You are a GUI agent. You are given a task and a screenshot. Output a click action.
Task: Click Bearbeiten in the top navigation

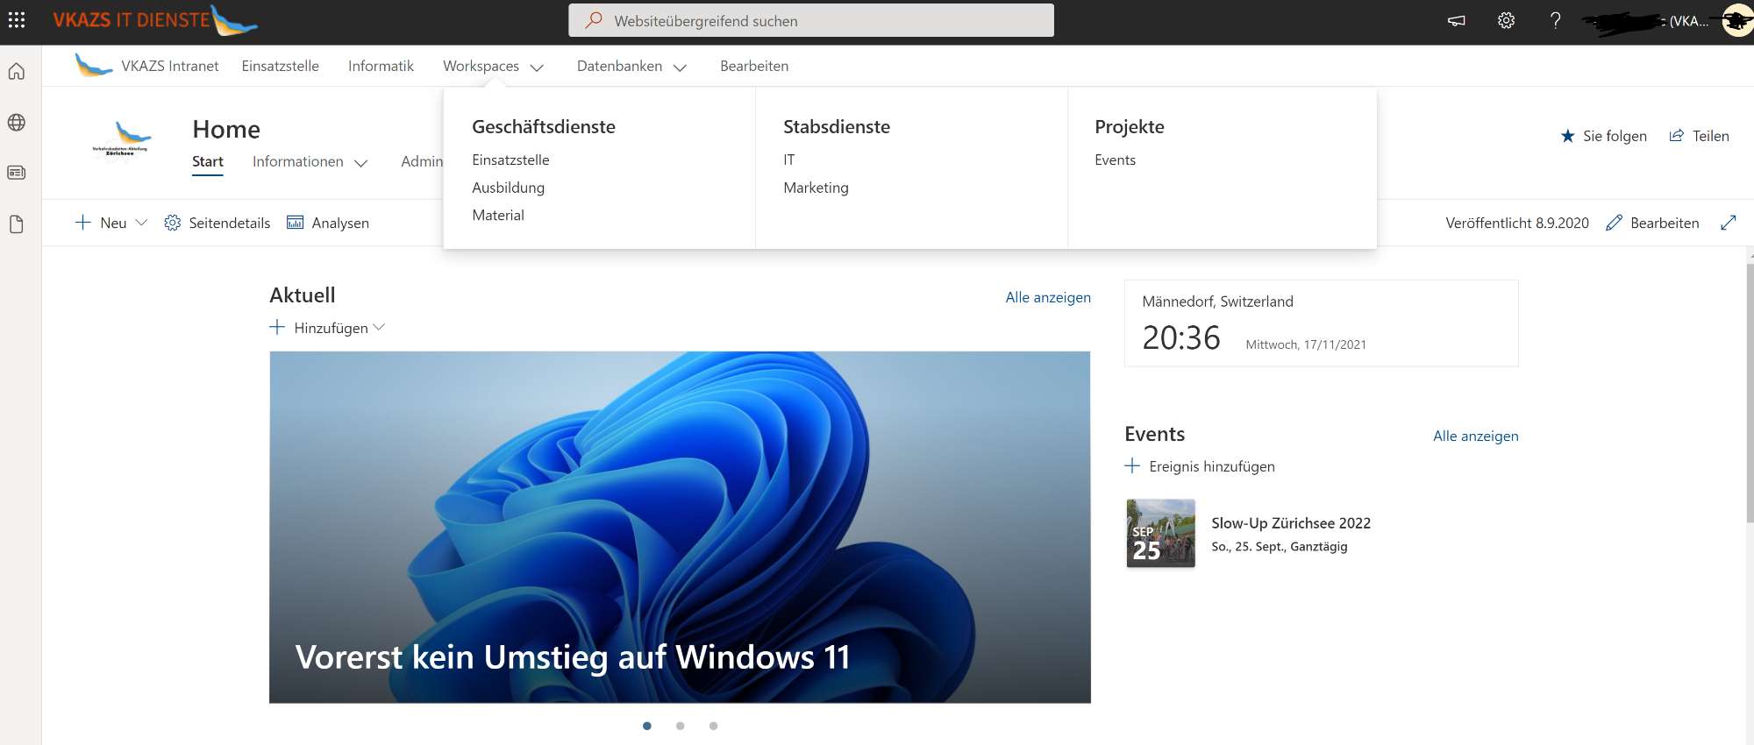click(754, 66)
